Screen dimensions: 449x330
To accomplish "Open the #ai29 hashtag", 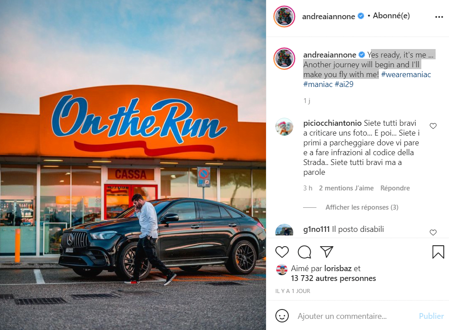I will tap(344, 84).
